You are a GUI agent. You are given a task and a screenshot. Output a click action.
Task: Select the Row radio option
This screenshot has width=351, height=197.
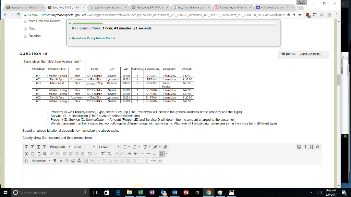pyautogui.click(x=25, y=29)
